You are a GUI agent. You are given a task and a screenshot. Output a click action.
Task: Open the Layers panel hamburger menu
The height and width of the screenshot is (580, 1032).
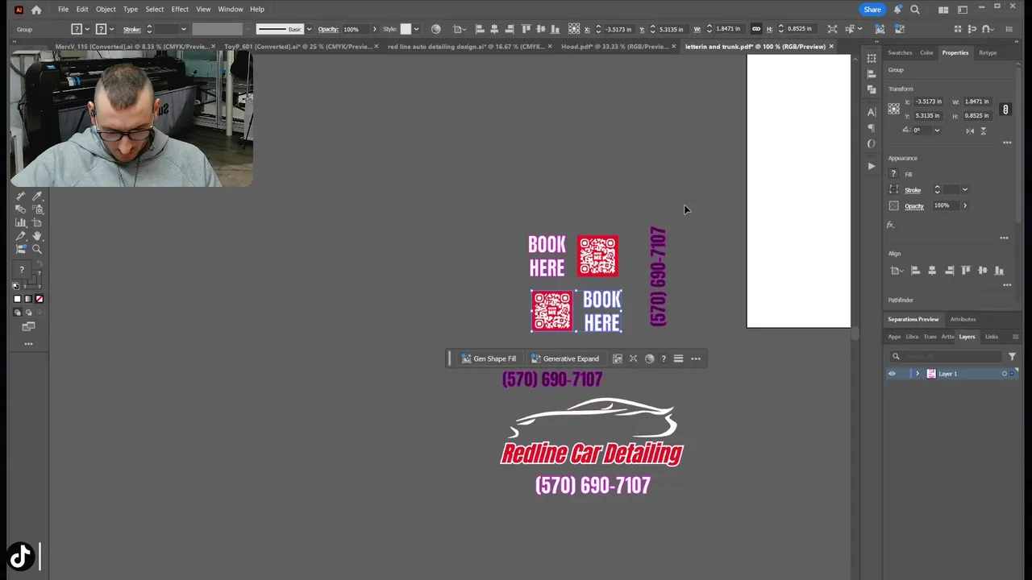[1015, 337]
